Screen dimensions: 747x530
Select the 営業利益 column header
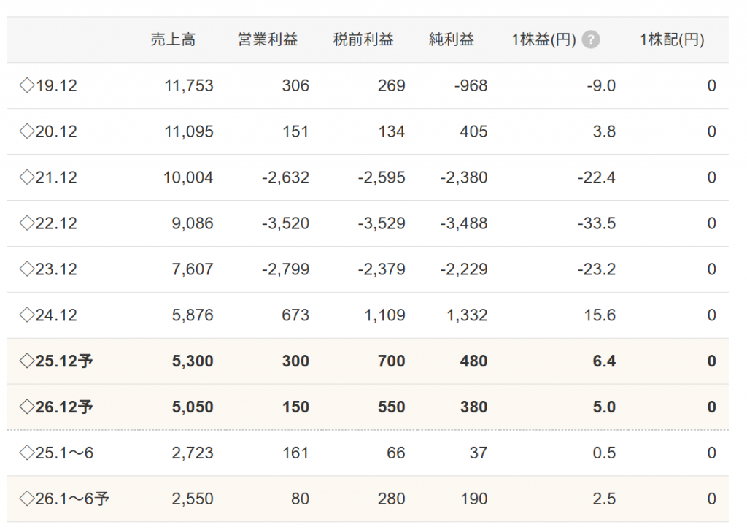click(x=268, y=40)
